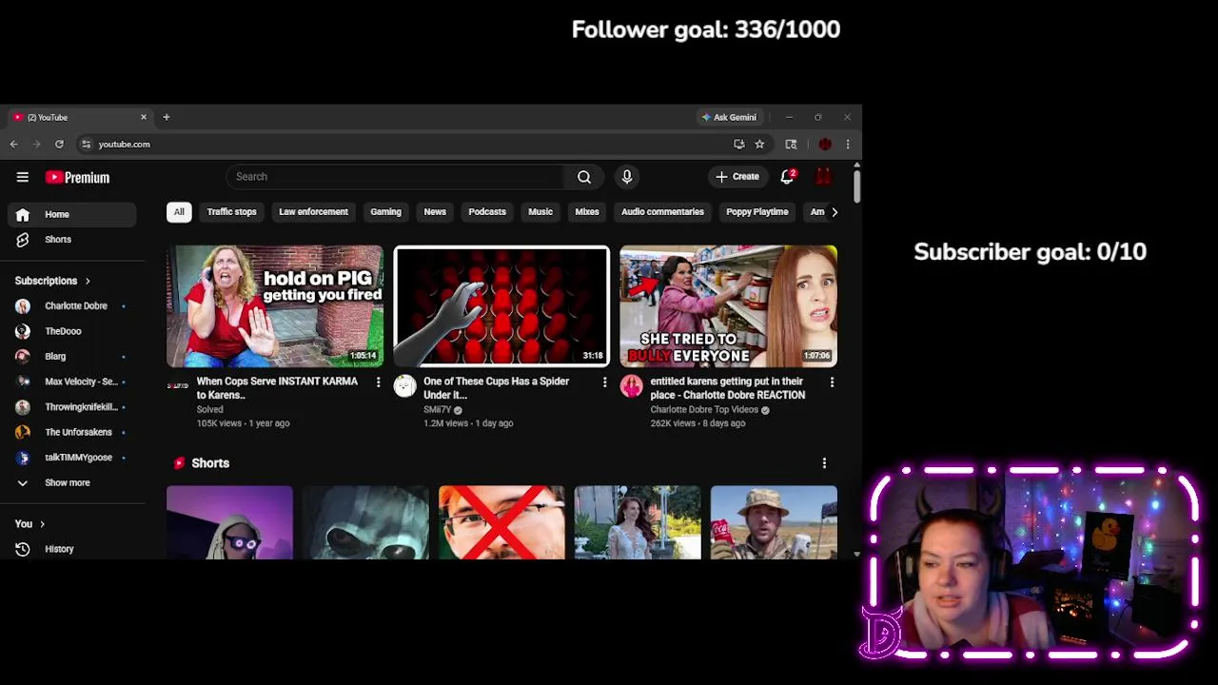Viewport: 1218px width, 685px height.
Task: Go to Shorts in the sidebar
Action: point(71,240)
